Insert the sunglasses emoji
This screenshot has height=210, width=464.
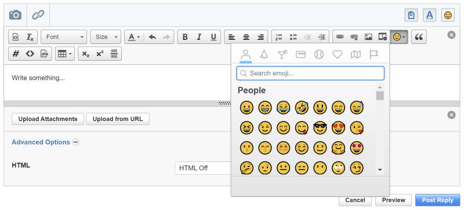320,128
